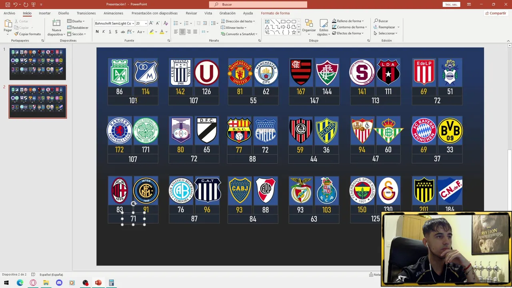
Task: Switch to the Transiciones tab
Action: tap(86, 13)
